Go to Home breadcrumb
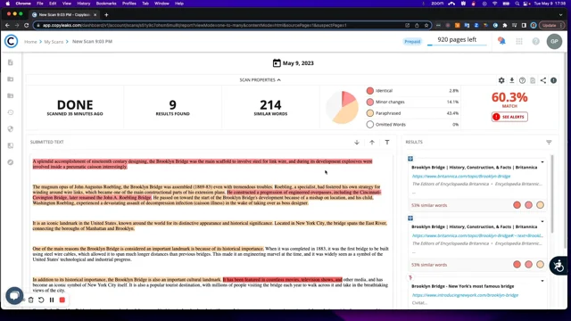 (30, 42)
